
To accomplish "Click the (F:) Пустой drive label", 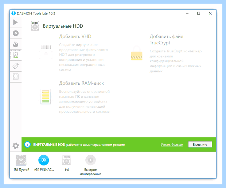I will pyautogui.click(x=22, y=169).
